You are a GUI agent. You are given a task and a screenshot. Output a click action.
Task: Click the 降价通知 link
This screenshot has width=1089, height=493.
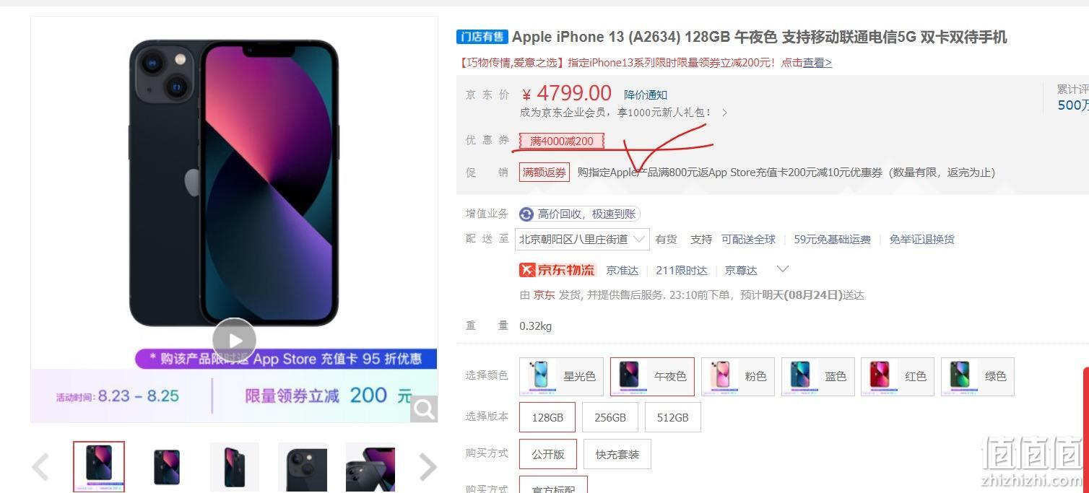[646, 95]
